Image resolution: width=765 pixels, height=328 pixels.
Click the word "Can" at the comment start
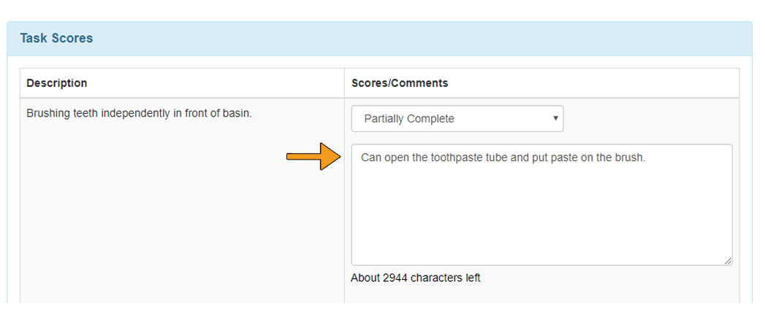pyautogui.click(x=370, y=157)
